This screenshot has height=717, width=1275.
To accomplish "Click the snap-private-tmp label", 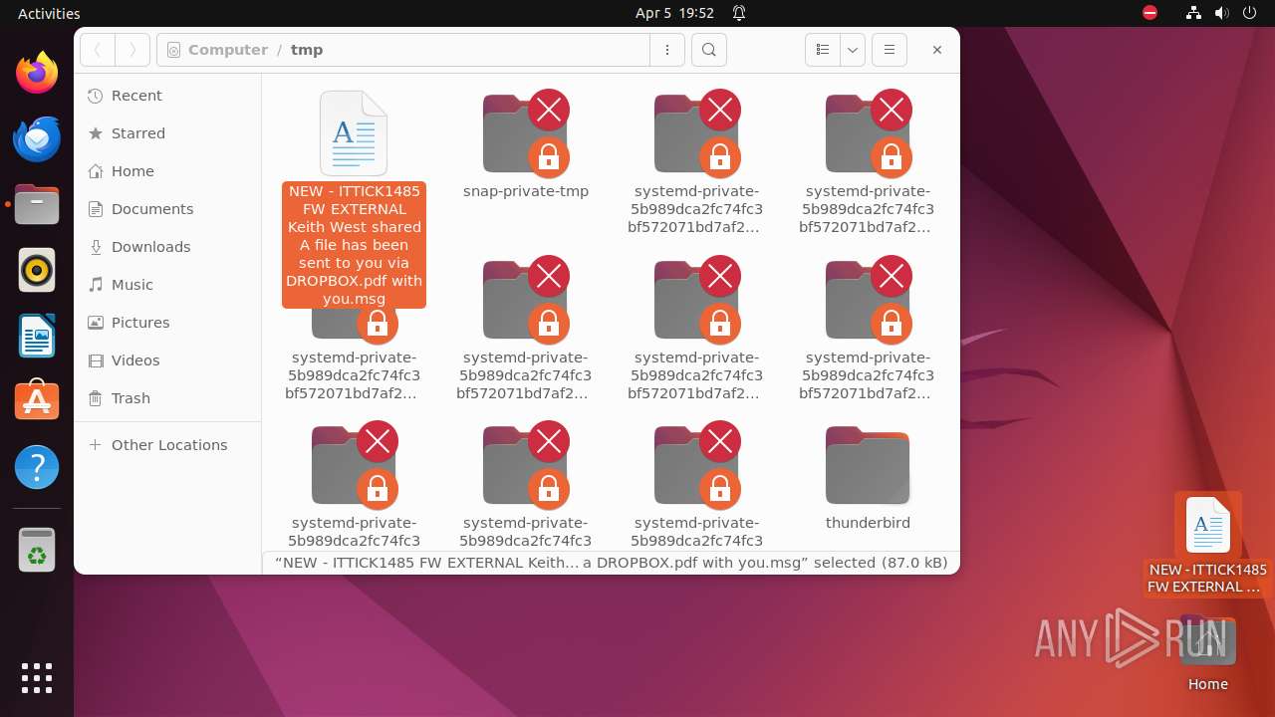I will coord(526,191).
